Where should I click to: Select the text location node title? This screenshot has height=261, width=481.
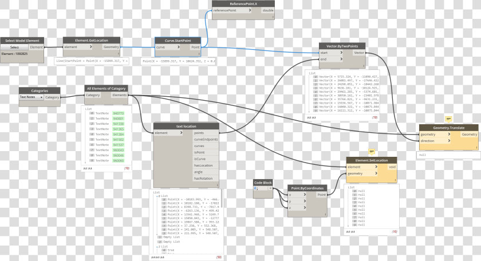tap(186, 126)
